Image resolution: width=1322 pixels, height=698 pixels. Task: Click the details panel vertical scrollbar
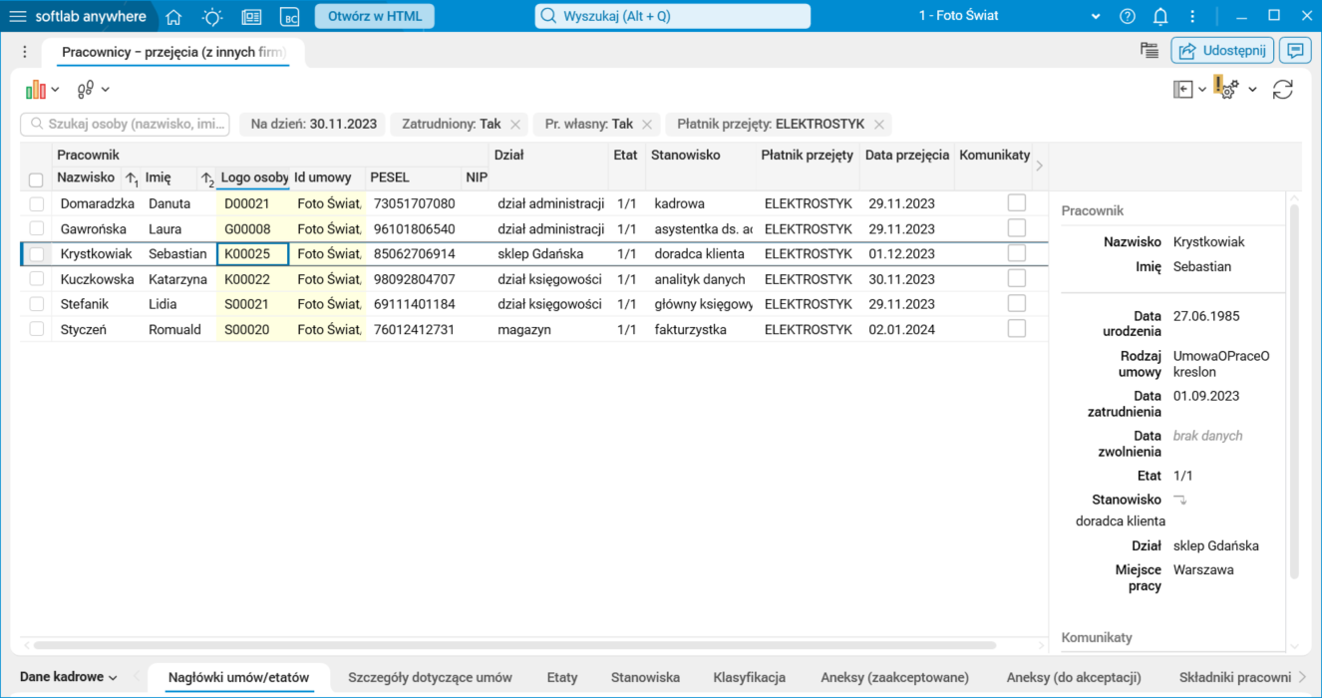[1294, 392]
